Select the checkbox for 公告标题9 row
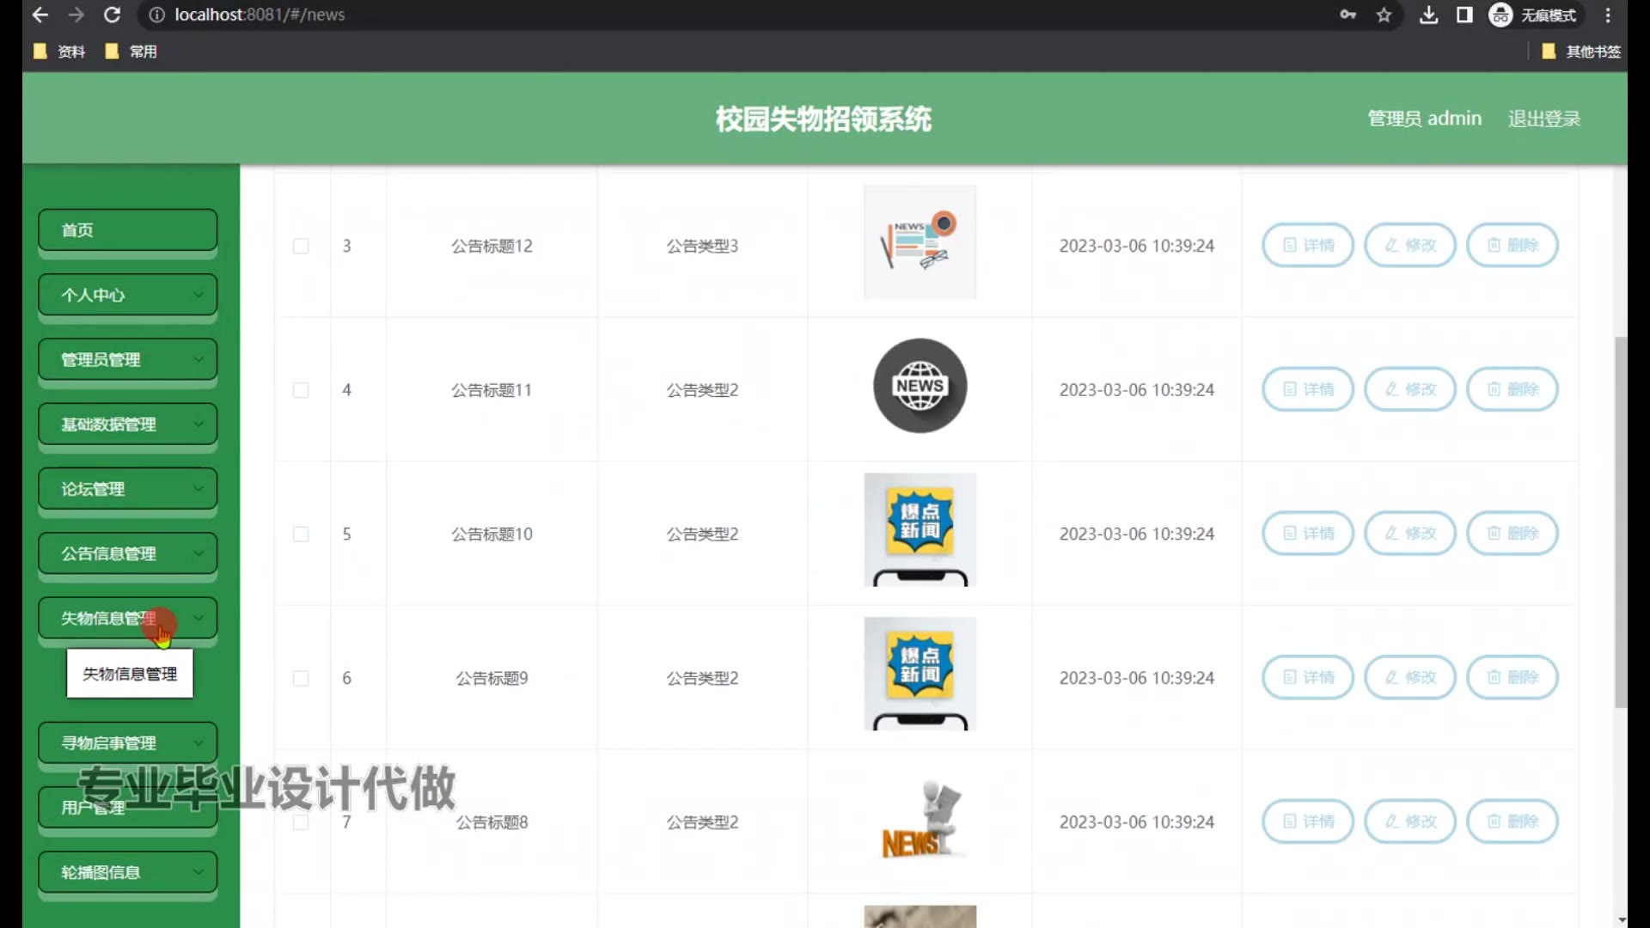 [301, 679]
